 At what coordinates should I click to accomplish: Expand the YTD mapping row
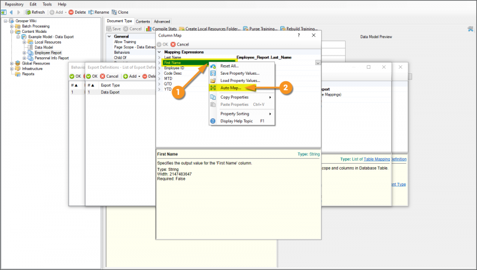pyautogui.click(x=159, y=89)
